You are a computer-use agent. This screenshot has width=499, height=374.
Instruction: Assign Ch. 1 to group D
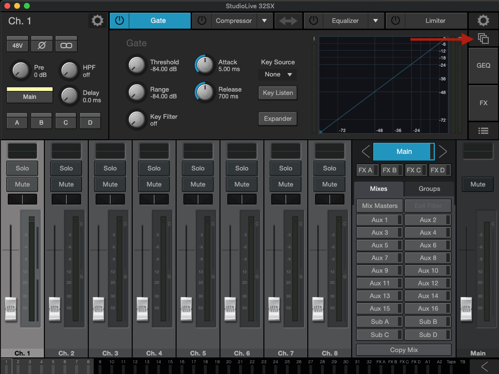pyautogui.click(x=90, y=121)
